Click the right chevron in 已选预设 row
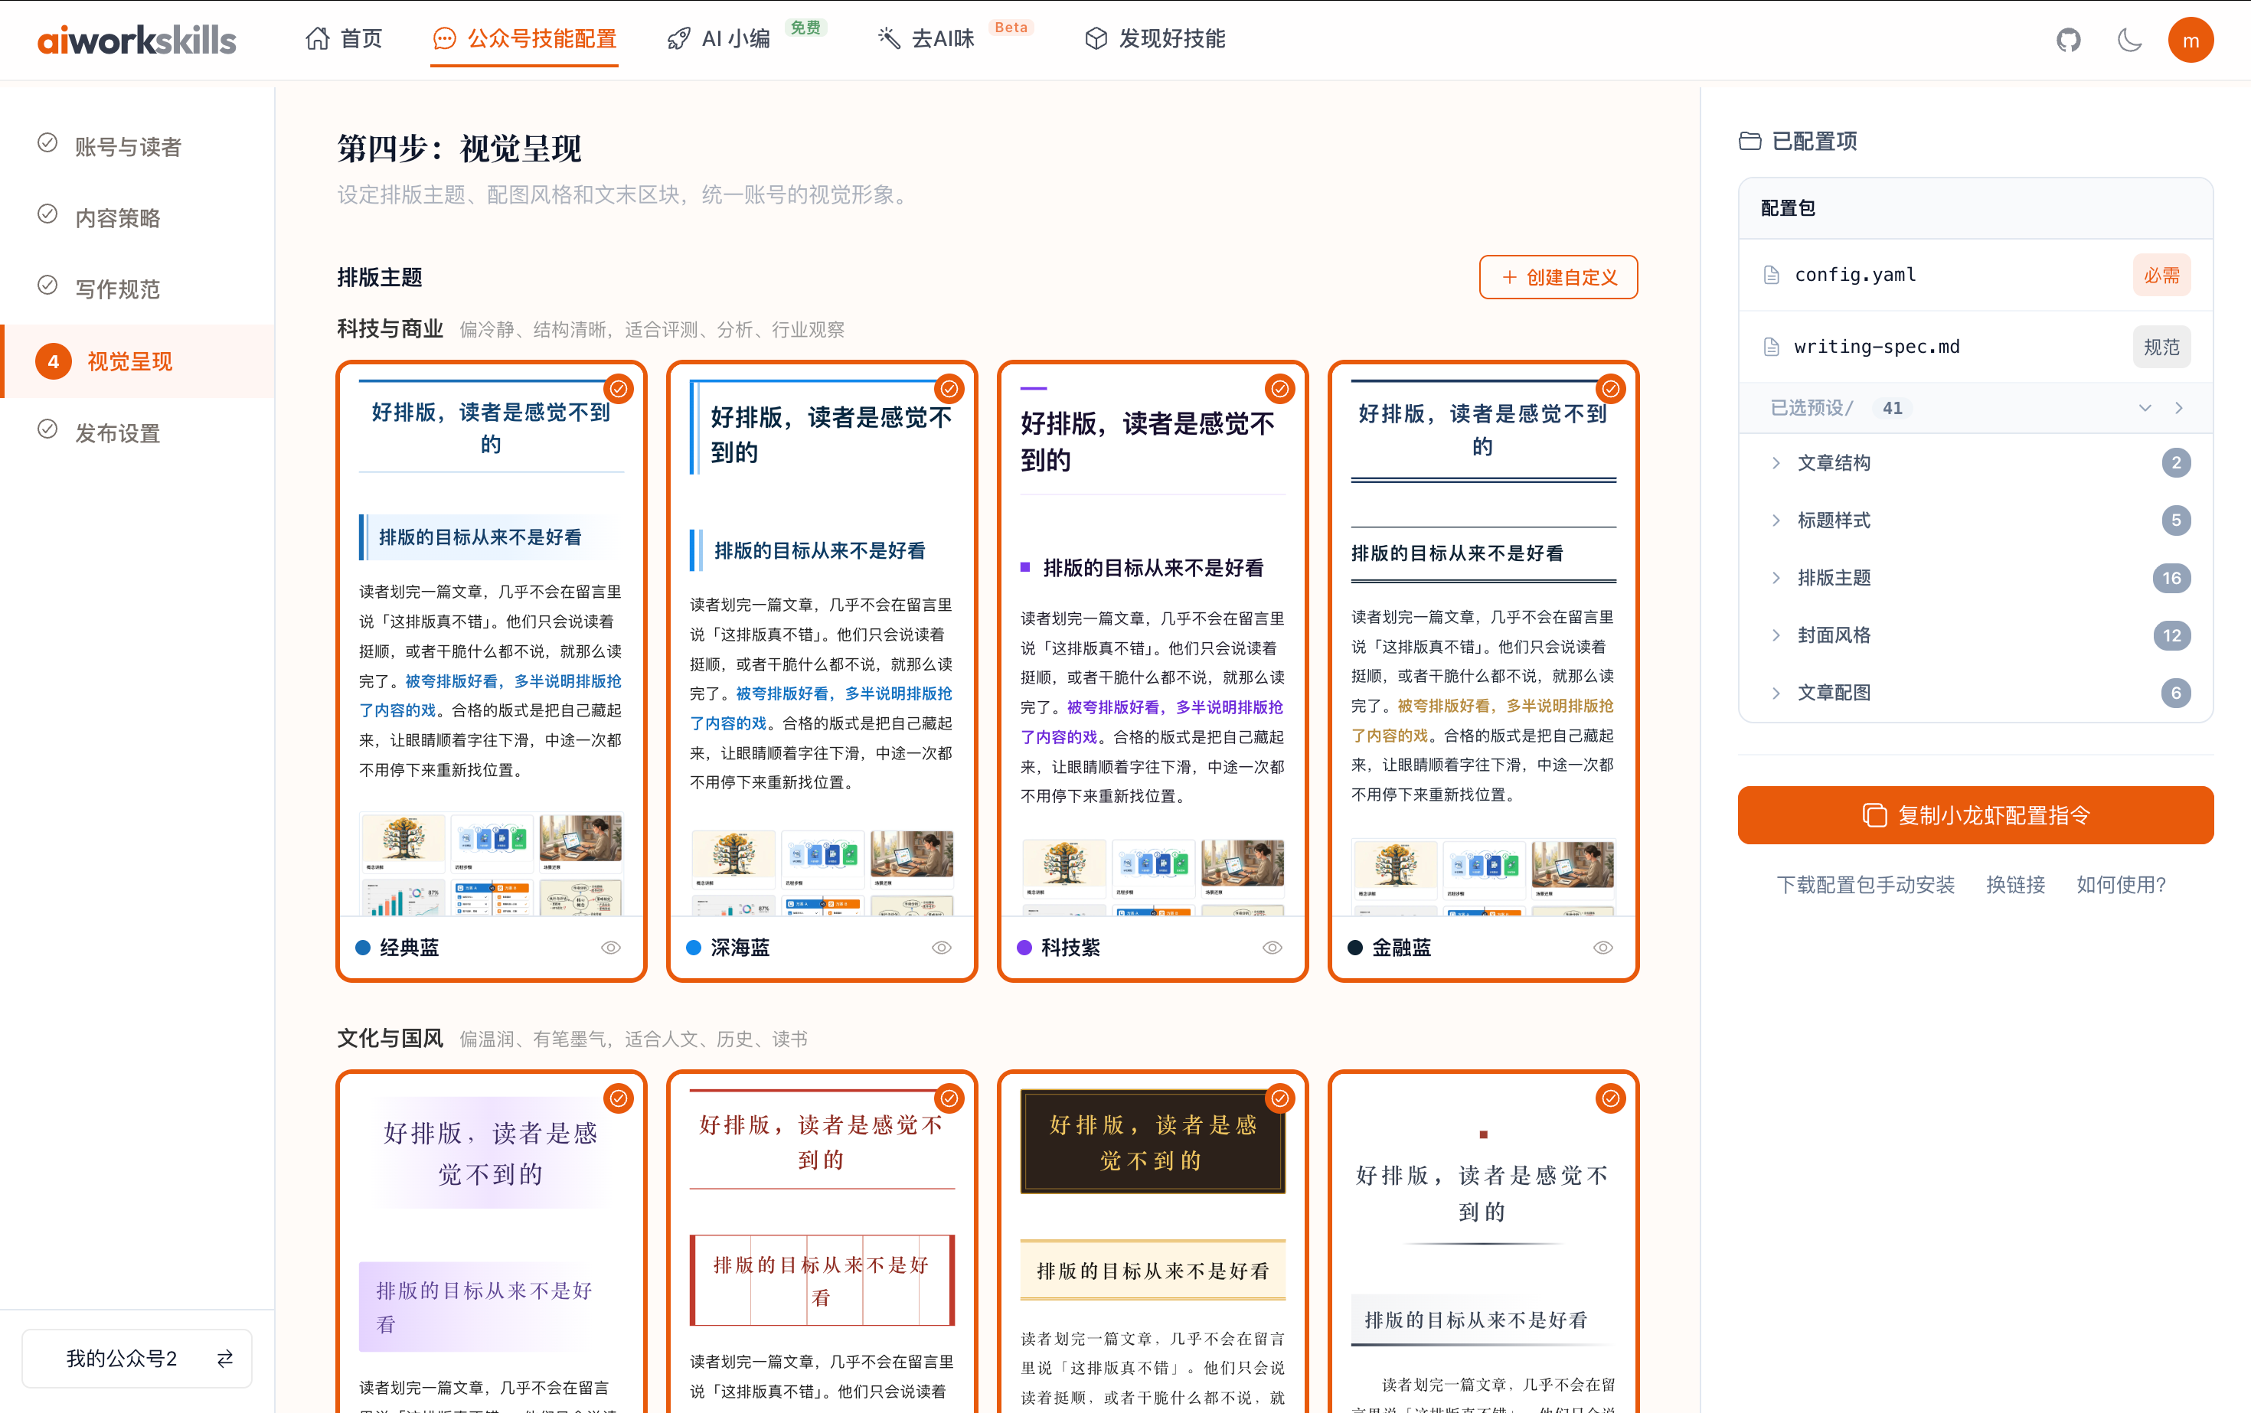Screen dimensions: 2251x1413 click(x=2179, y=407)
